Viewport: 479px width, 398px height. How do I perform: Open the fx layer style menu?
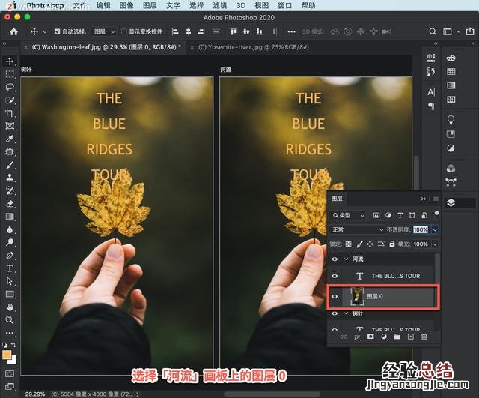click(x=357, y=337)
